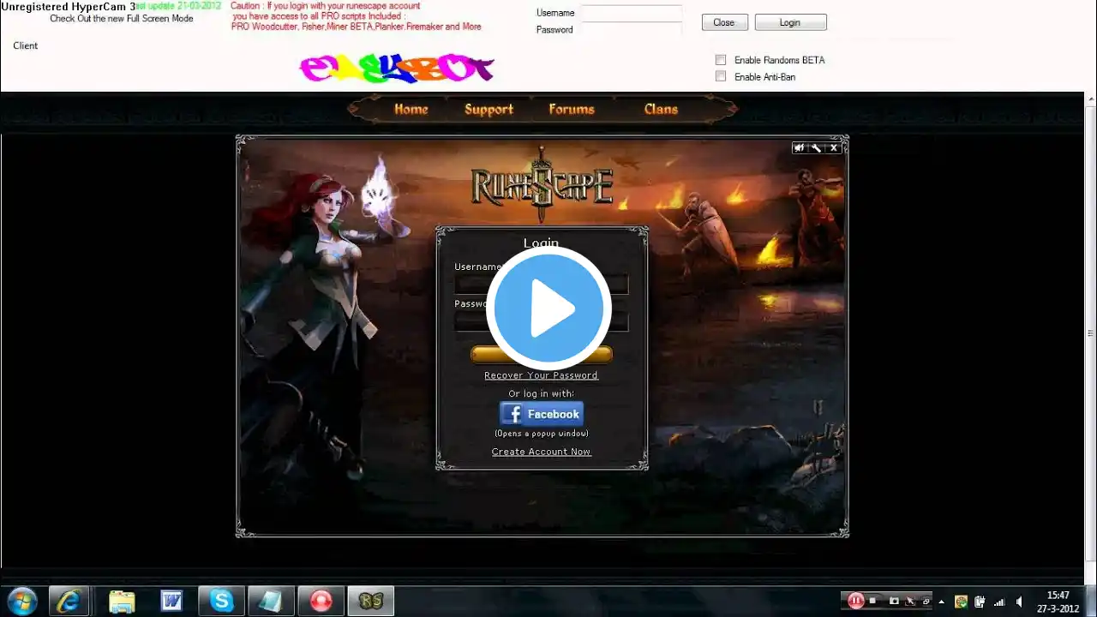Click the 'Client' label

tap(26, 45)
